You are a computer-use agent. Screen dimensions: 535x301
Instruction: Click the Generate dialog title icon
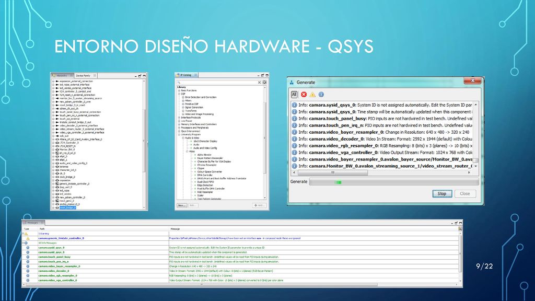(x=292, y=82)
